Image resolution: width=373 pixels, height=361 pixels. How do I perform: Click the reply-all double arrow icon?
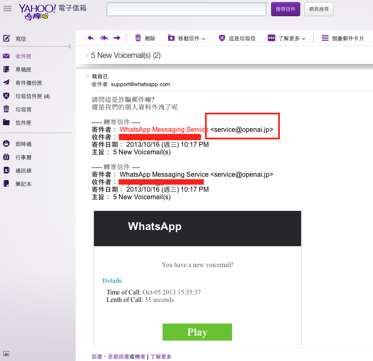click(104, 38)
